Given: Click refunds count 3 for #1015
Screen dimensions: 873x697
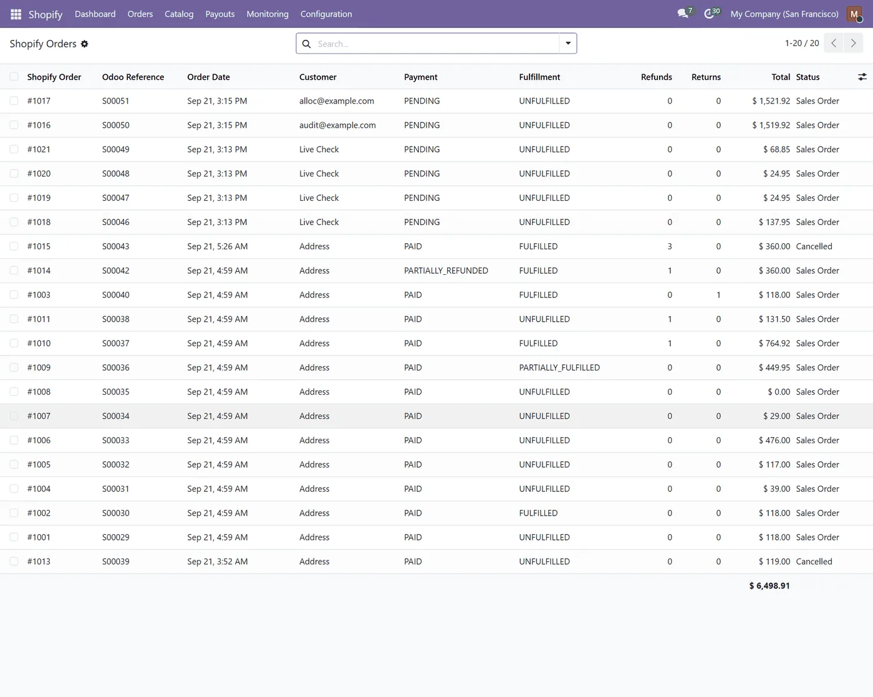Looking at the screenshot, I should (670, 246).
